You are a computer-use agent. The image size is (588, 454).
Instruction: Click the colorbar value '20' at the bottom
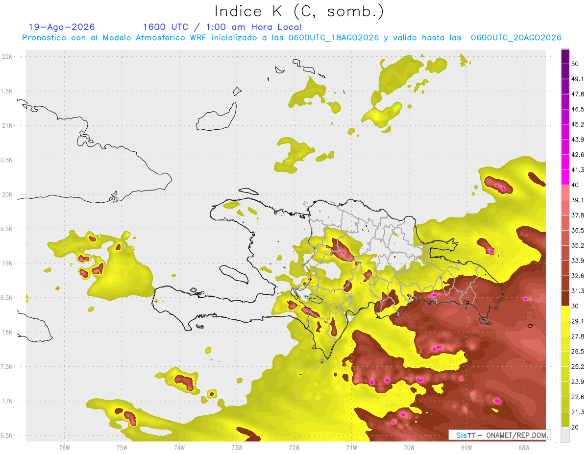pyautogui.click(x=576, y=428)
